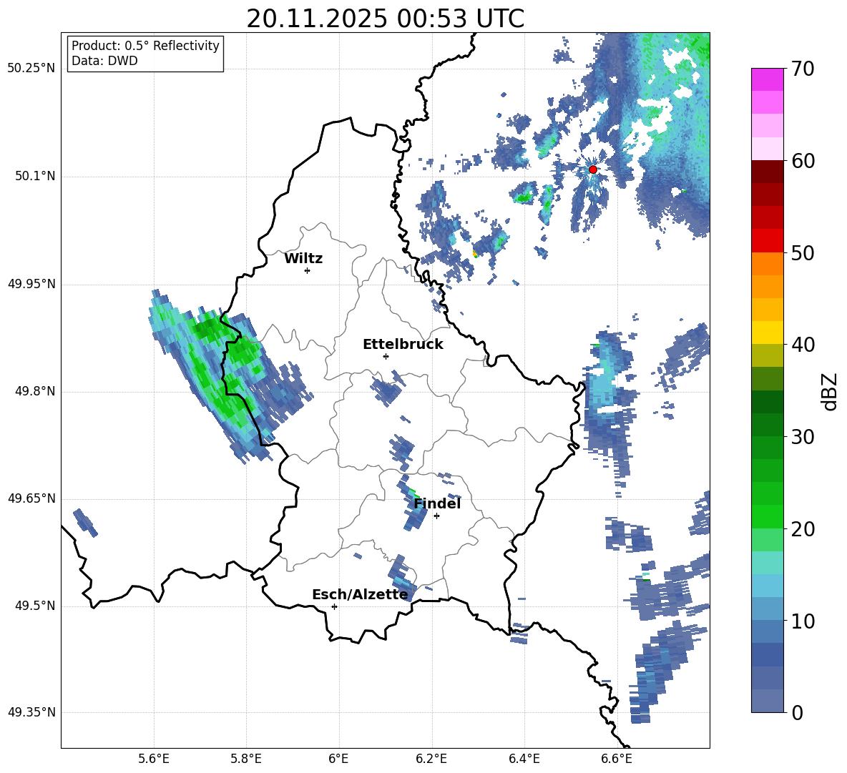
Task: Click the yellow 40 dBZ colorbar segment
Action: (767, 333)
